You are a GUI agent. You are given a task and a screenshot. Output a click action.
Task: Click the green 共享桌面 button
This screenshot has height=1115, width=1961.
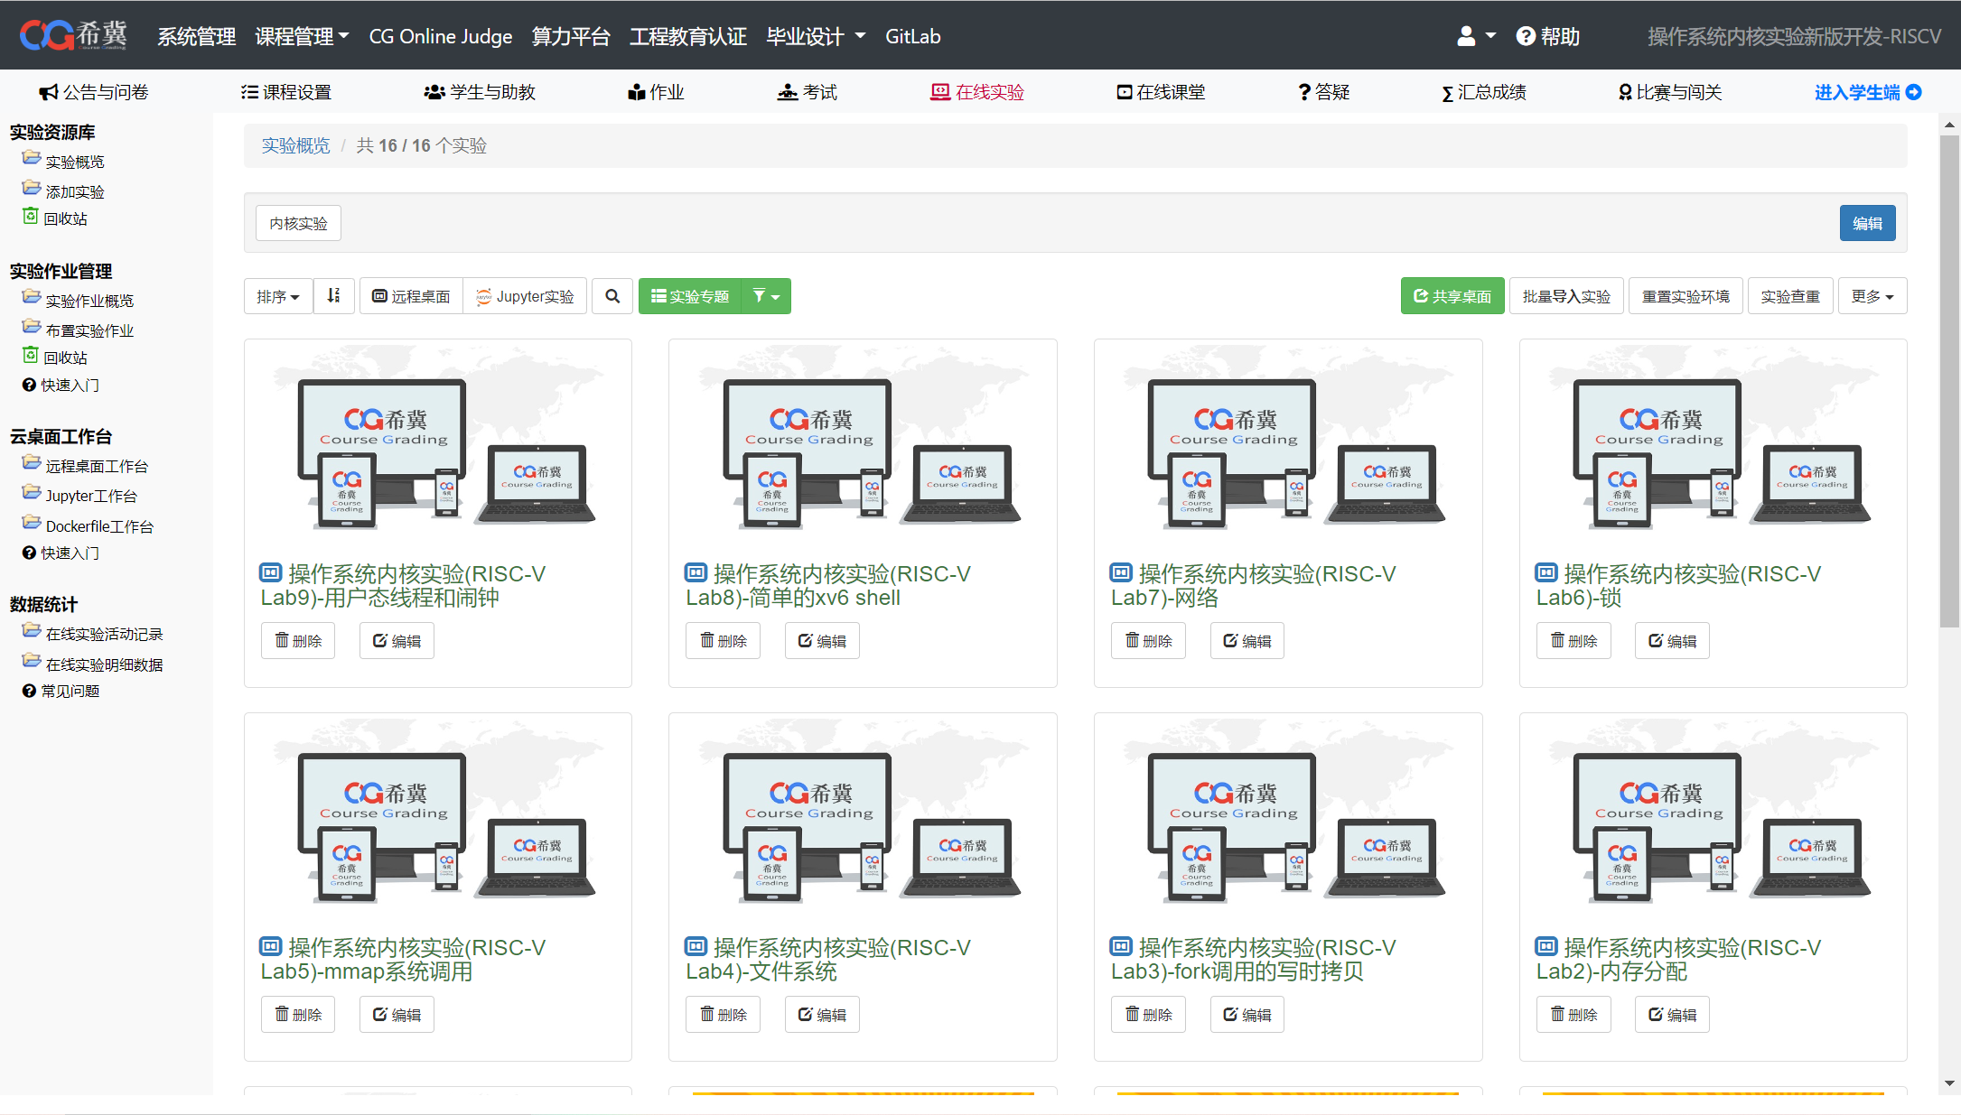(1452, 296)
